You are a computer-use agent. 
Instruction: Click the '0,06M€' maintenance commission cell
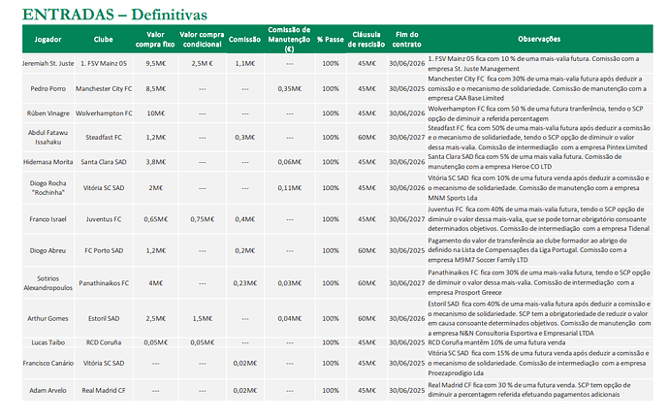(x=289, y=162)
